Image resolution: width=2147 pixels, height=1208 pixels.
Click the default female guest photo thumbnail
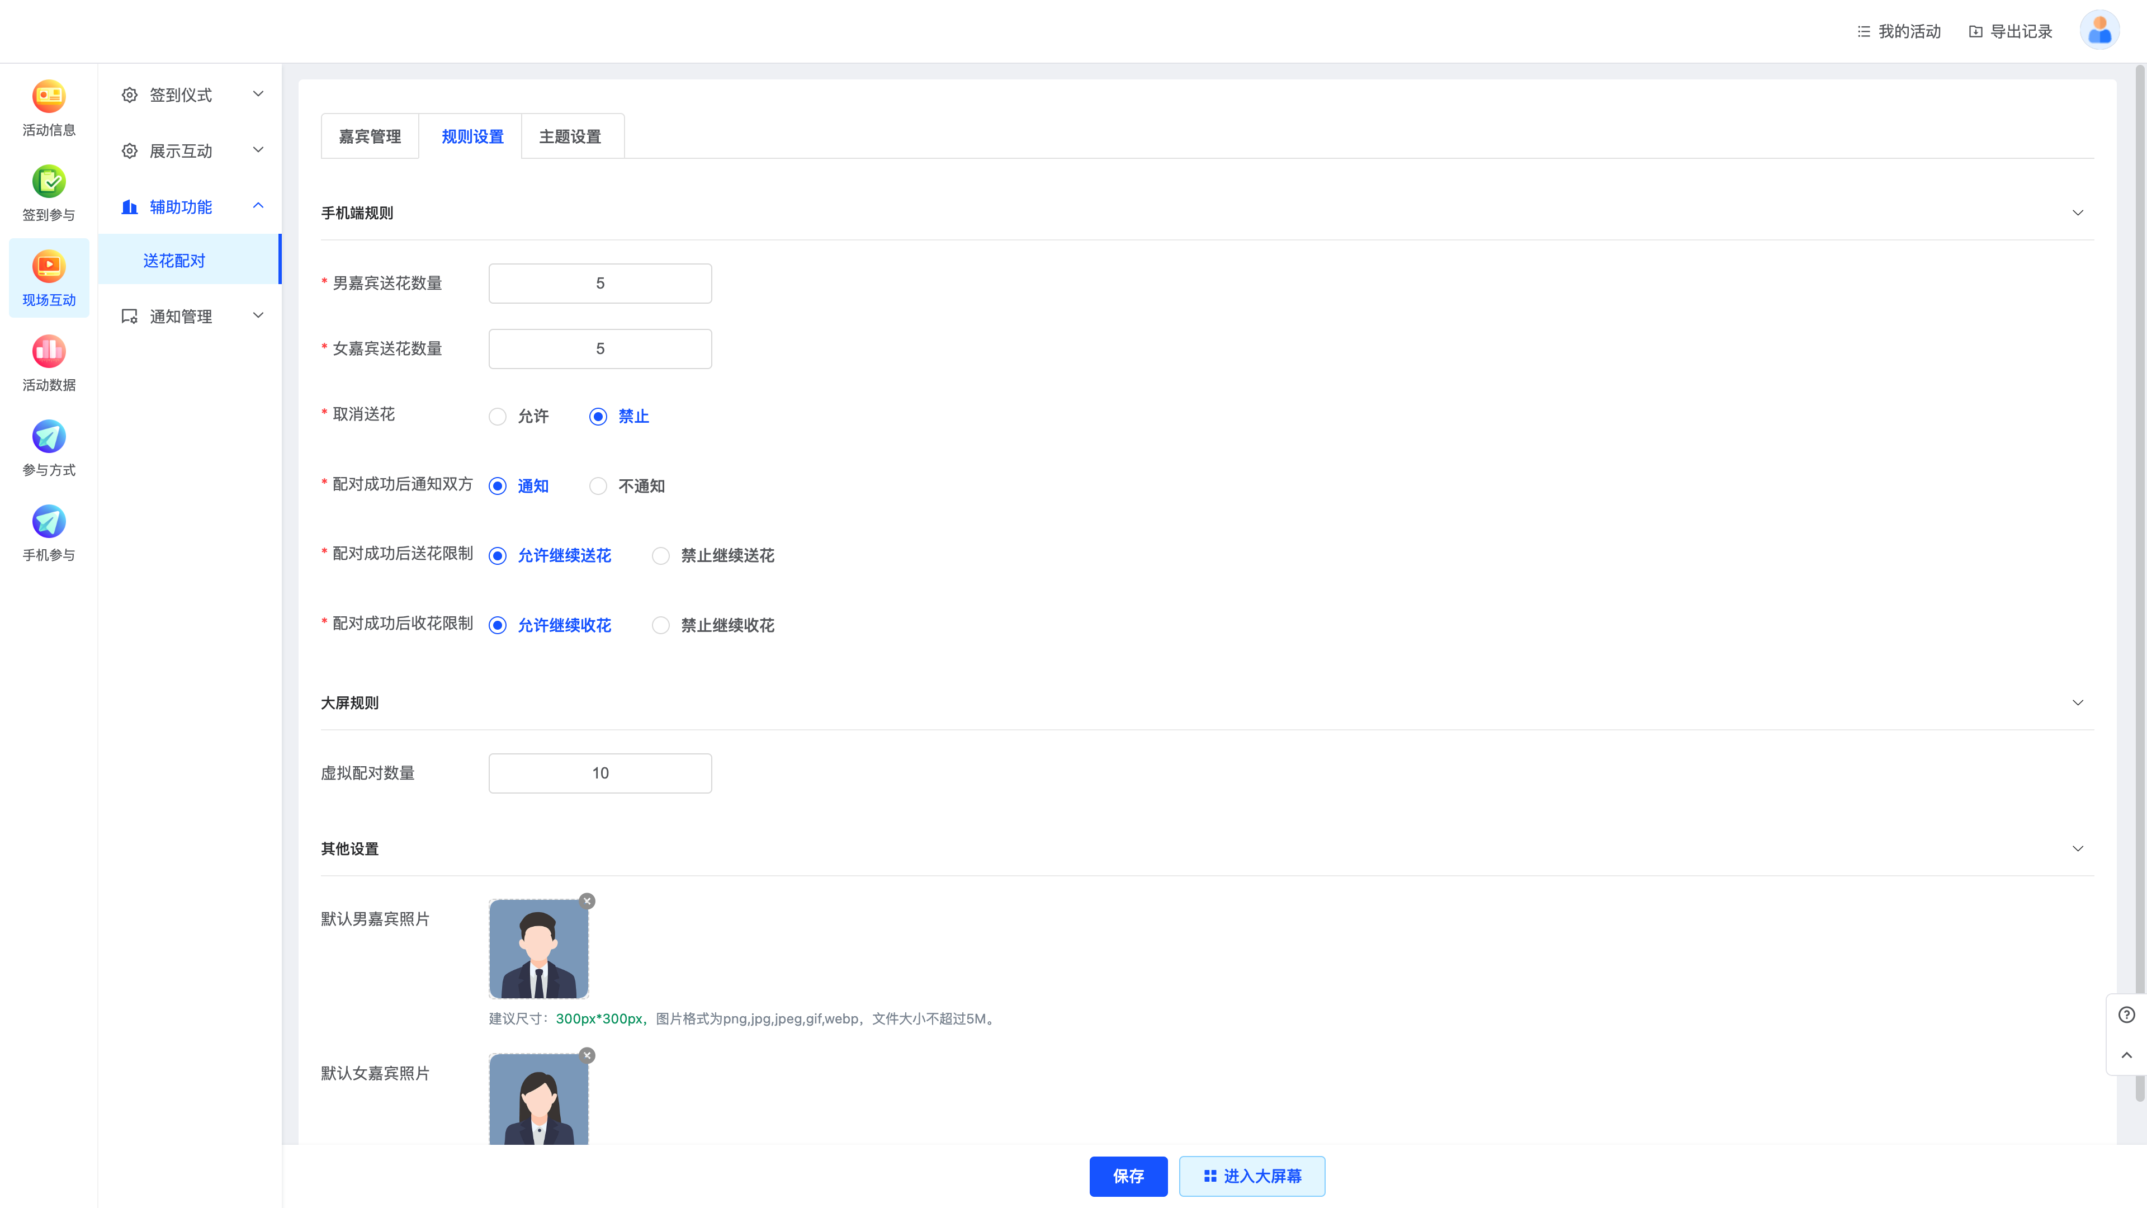(538, 1099)
